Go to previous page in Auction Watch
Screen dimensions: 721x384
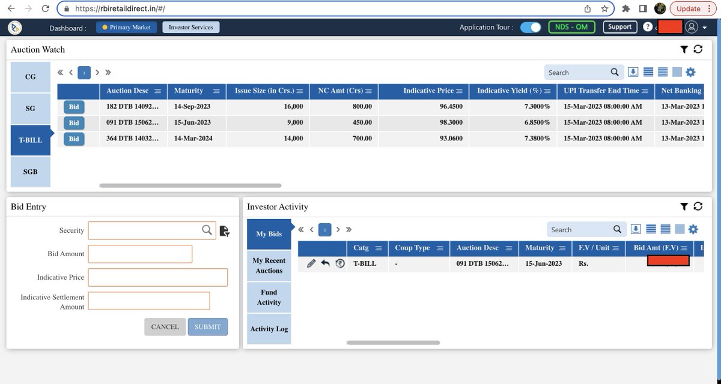click(71, 73)
